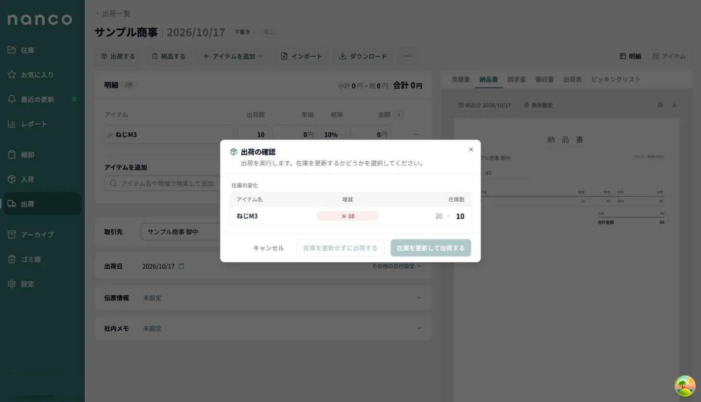
Task: Click the インポート toolbar button
Action: [301, 56]
